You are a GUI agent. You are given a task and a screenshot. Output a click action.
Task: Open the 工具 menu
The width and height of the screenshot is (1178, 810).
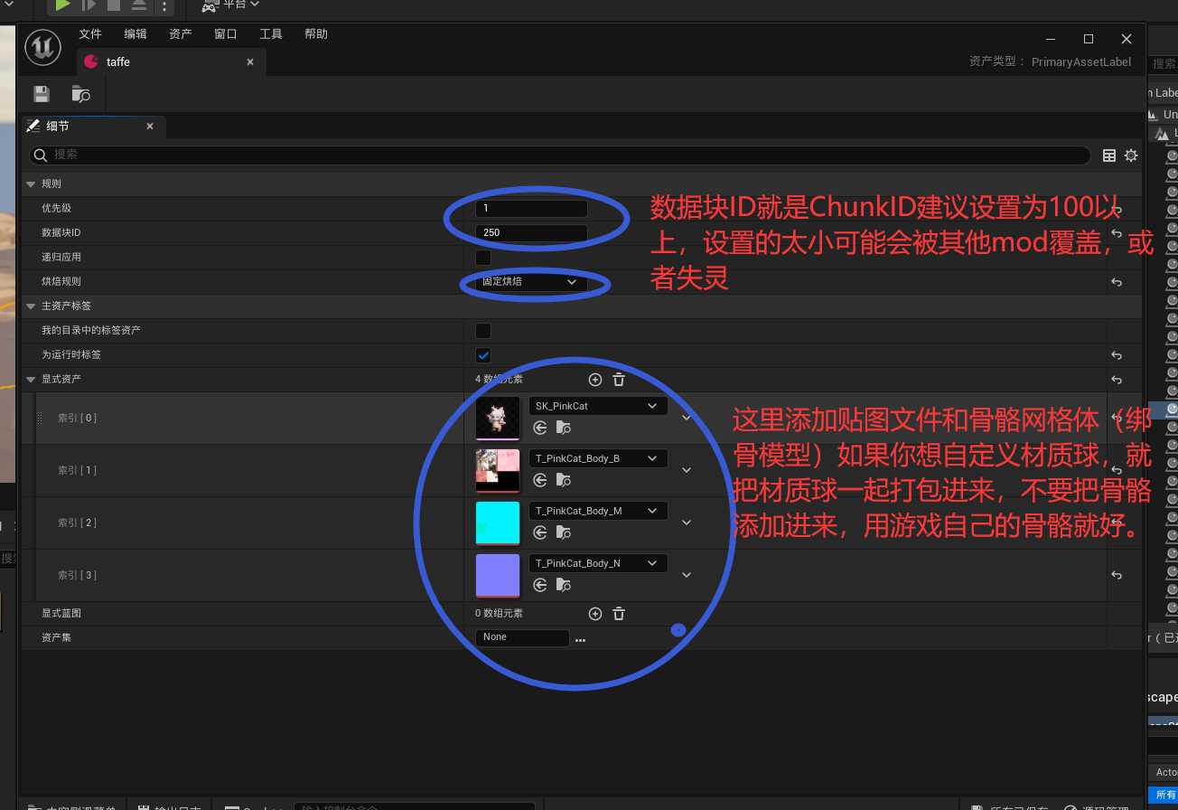(271, 34)
